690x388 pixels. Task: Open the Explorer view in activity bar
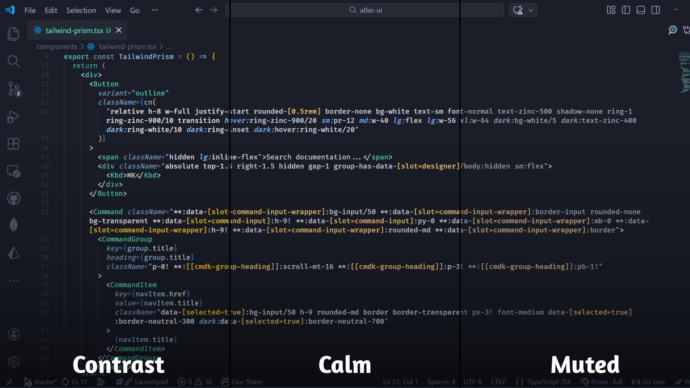13,34
